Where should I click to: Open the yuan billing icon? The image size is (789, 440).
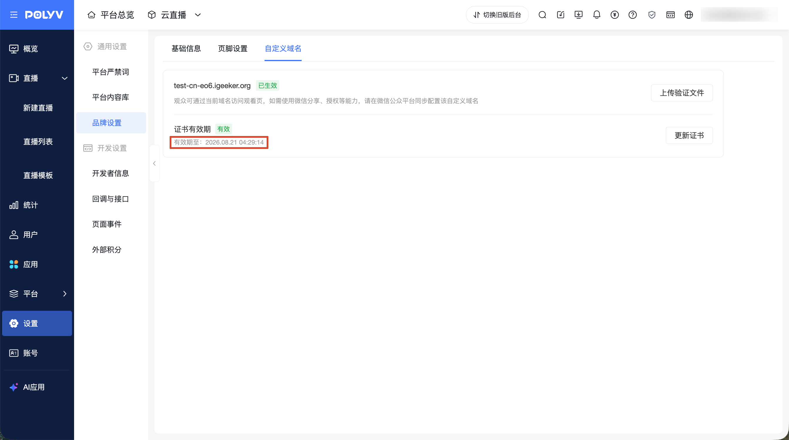[615, 15]
